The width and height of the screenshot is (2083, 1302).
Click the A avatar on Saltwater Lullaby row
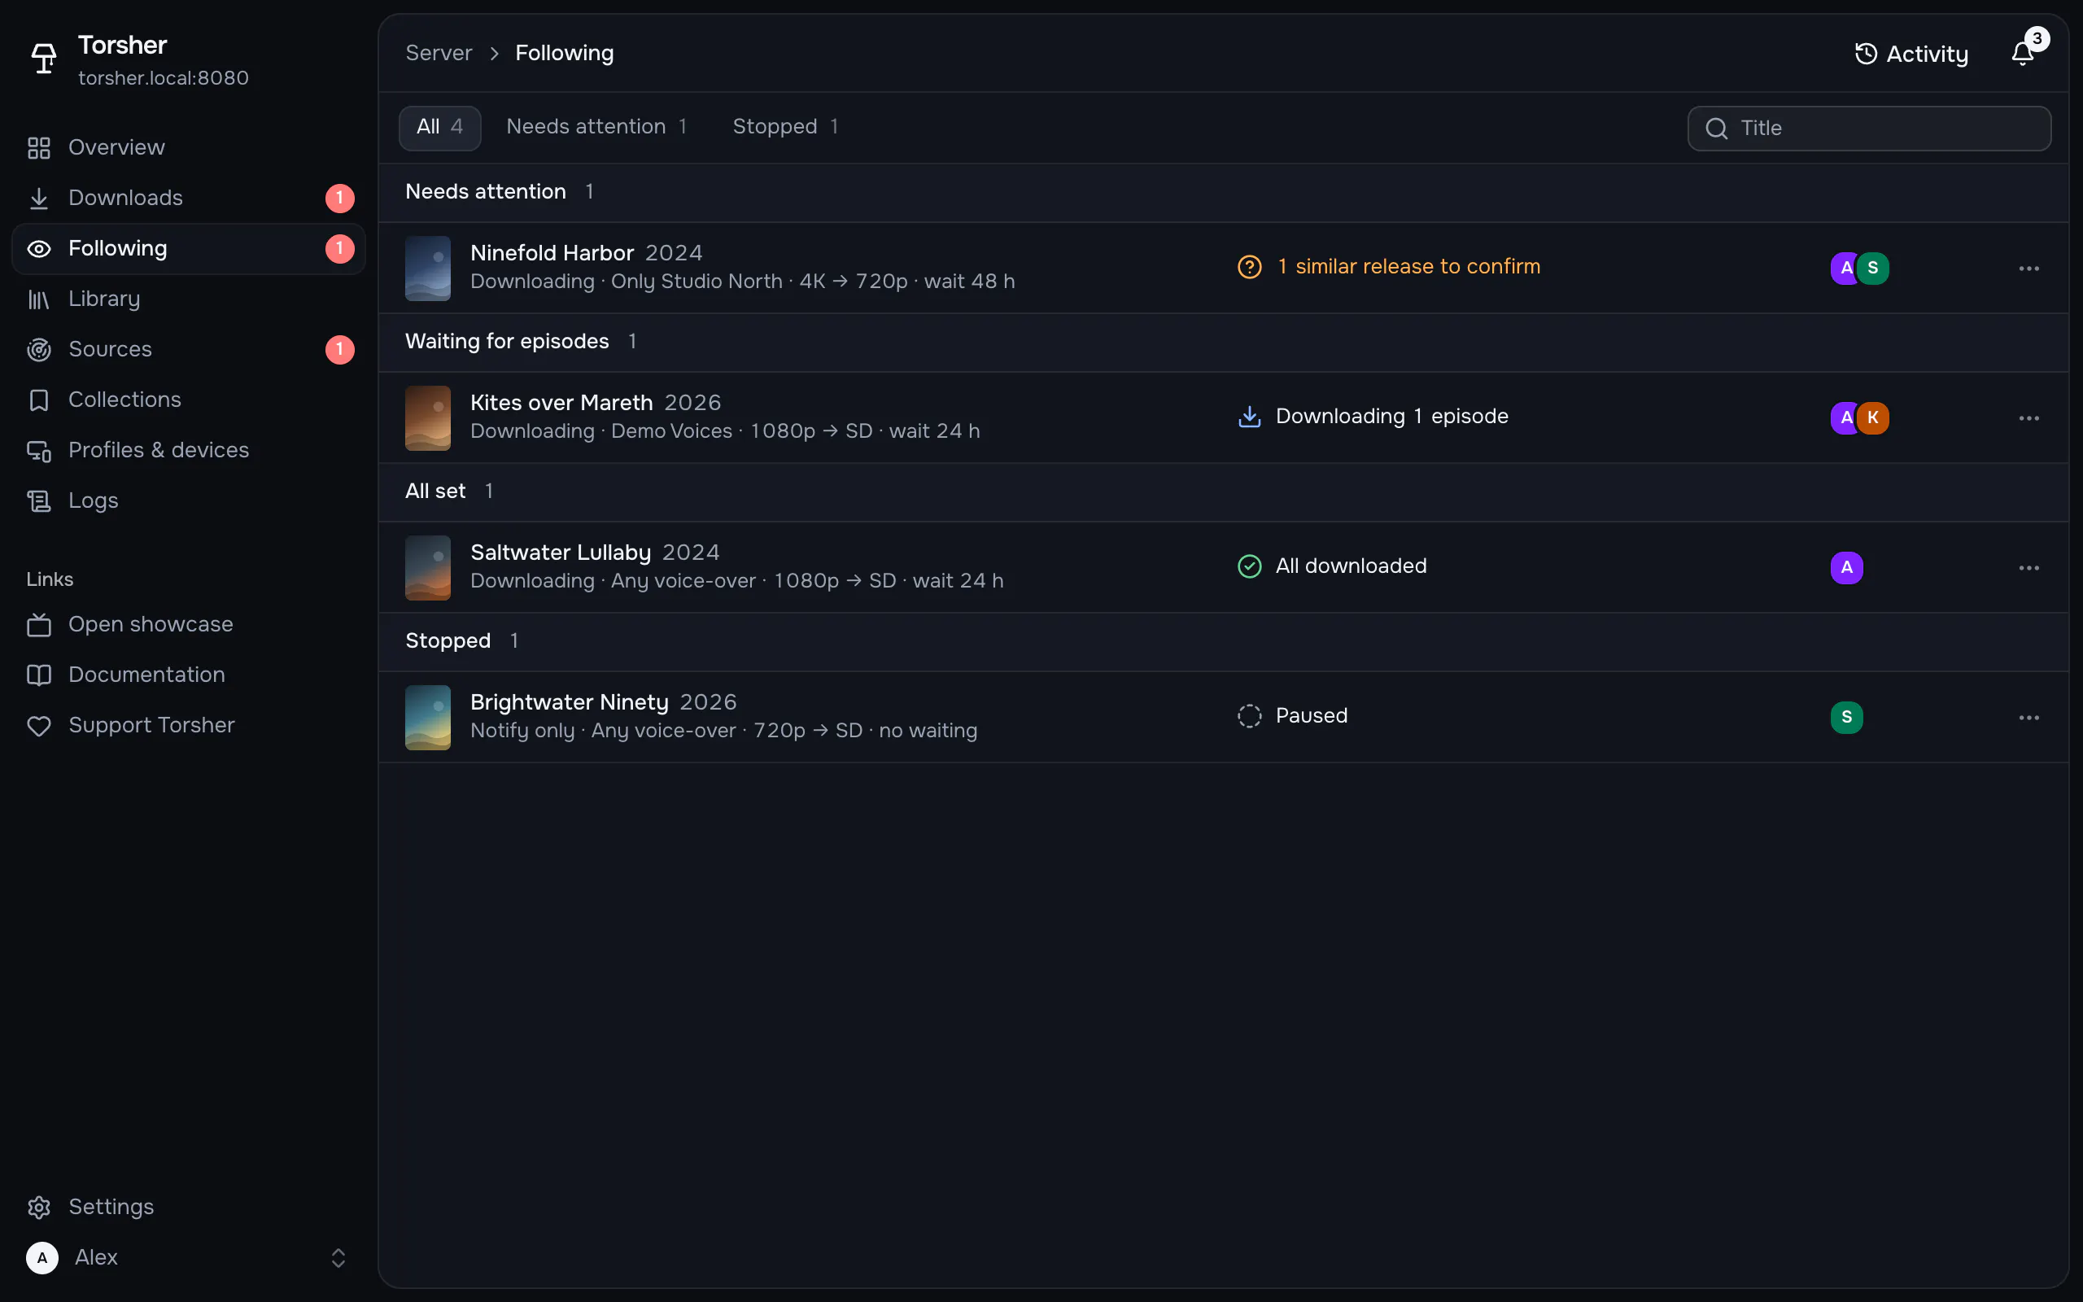coord(1846,567)
